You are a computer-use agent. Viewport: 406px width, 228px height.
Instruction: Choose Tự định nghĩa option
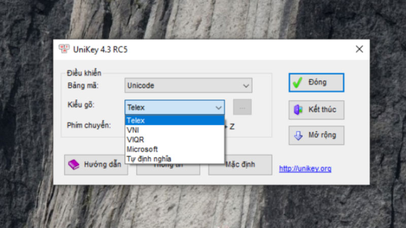coord(175,159)
